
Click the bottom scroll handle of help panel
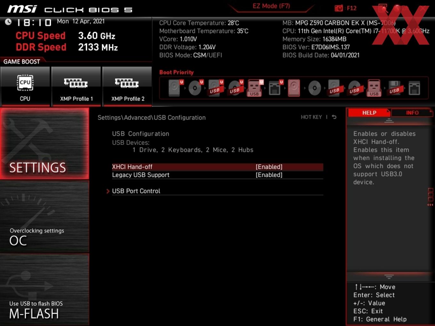(x=389, y=276)
